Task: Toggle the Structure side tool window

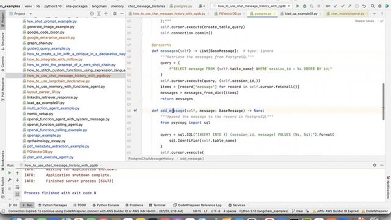Action: [x=2, y=41]
